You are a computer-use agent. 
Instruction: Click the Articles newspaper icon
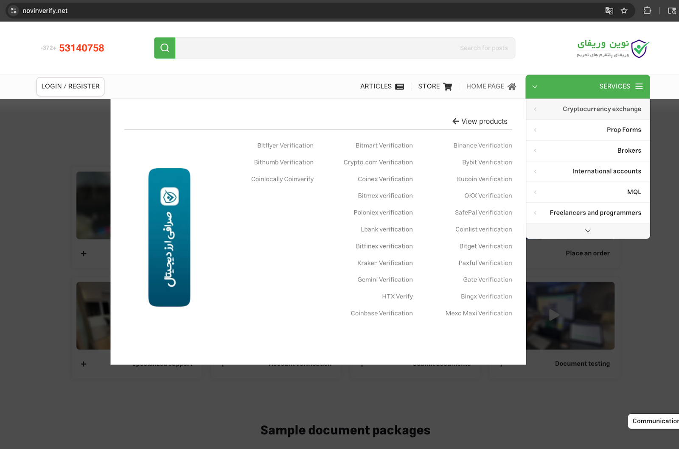pos(399,86)
